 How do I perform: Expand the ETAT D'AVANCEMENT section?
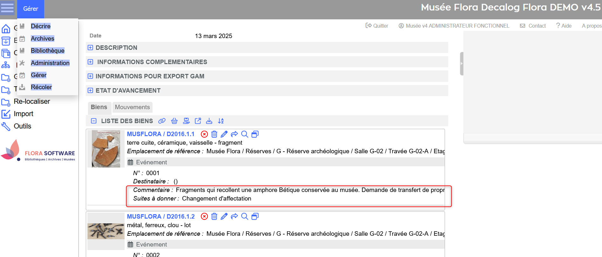click(90, 90)
